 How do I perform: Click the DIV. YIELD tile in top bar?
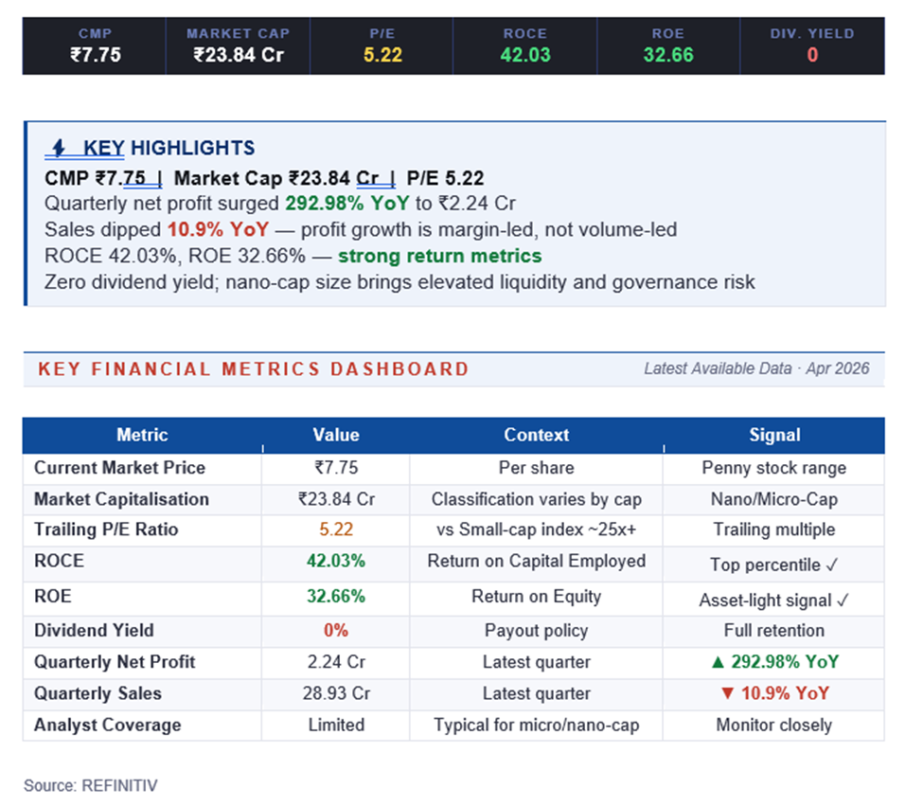pyautogui.click(x=812, y=45)
